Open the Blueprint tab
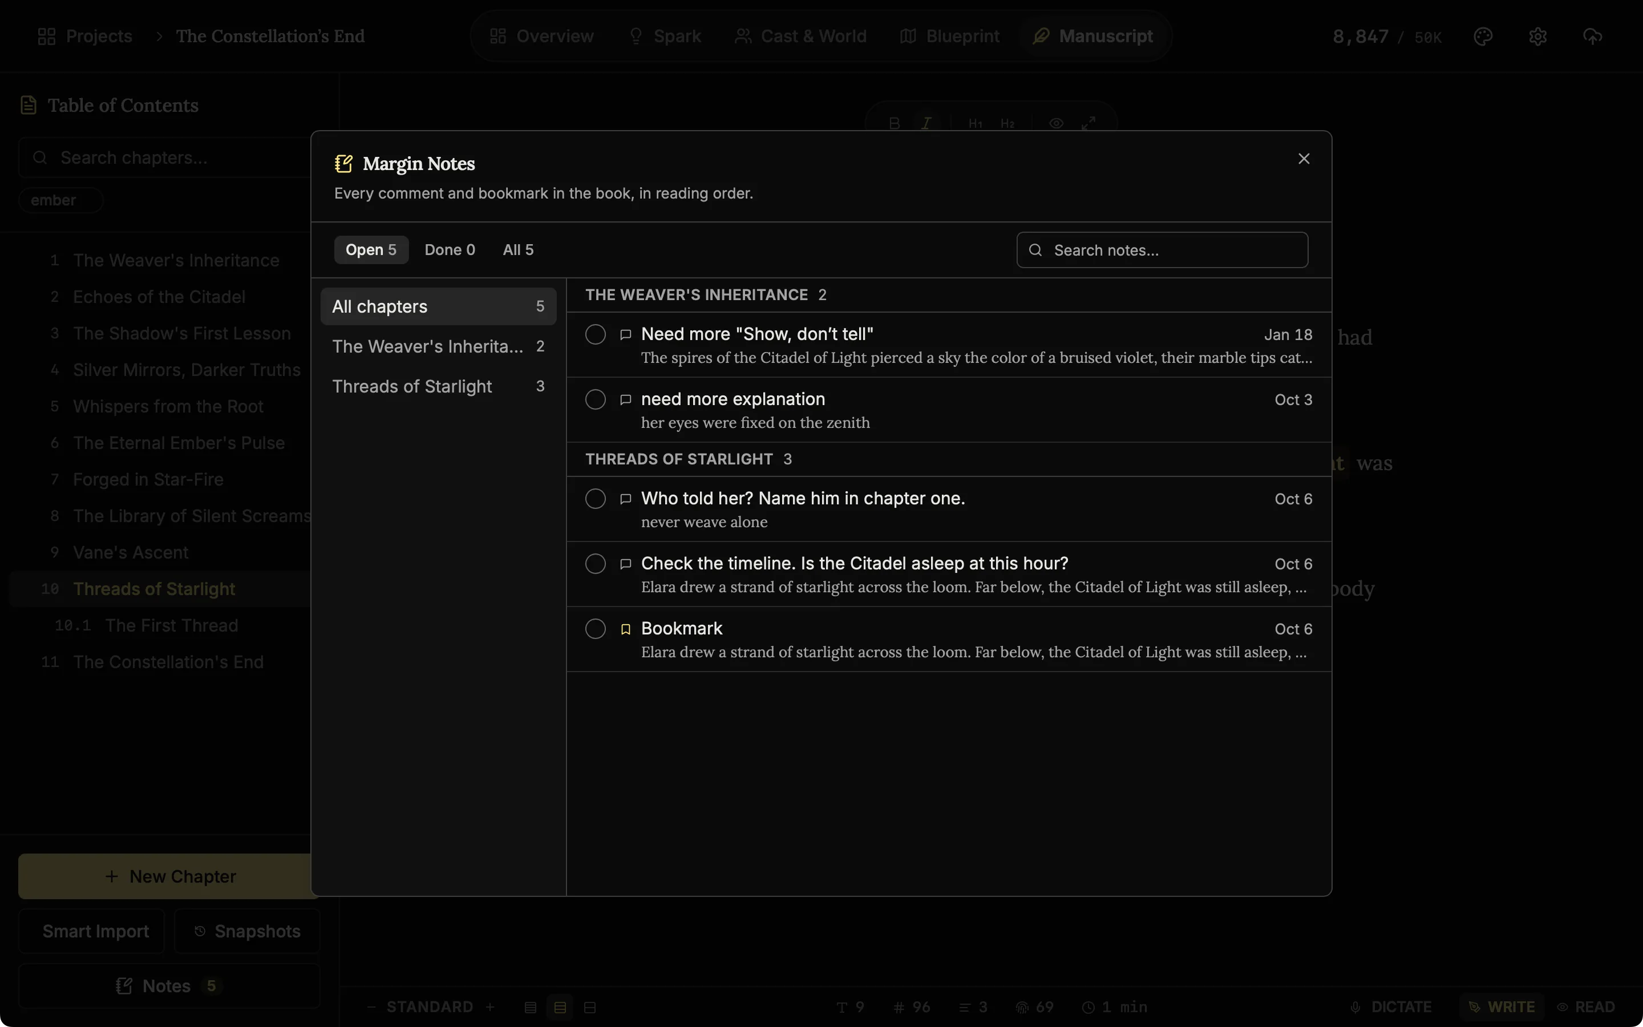1643x1027 pixels. click(x=949, y=36)
